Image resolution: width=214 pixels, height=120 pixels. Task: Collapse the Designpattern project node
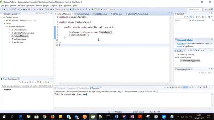pyautogui.click(x=2, y=17)
